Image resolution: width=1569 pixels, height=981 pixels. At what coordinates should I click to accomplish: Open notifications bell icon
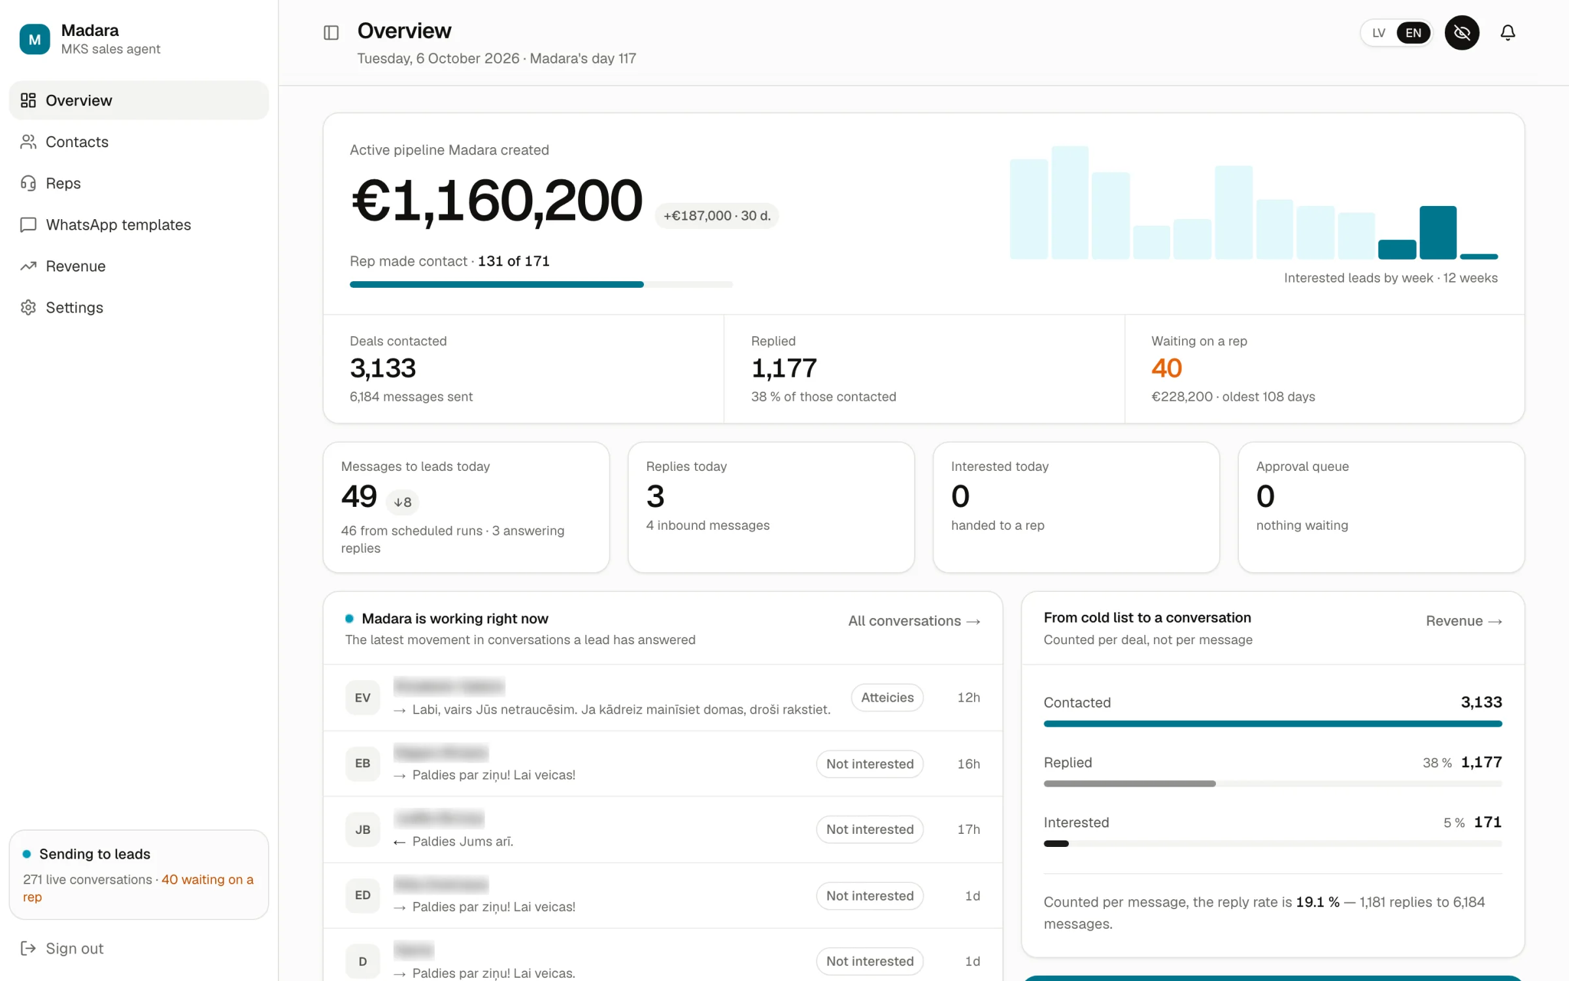click(1508, 33)
